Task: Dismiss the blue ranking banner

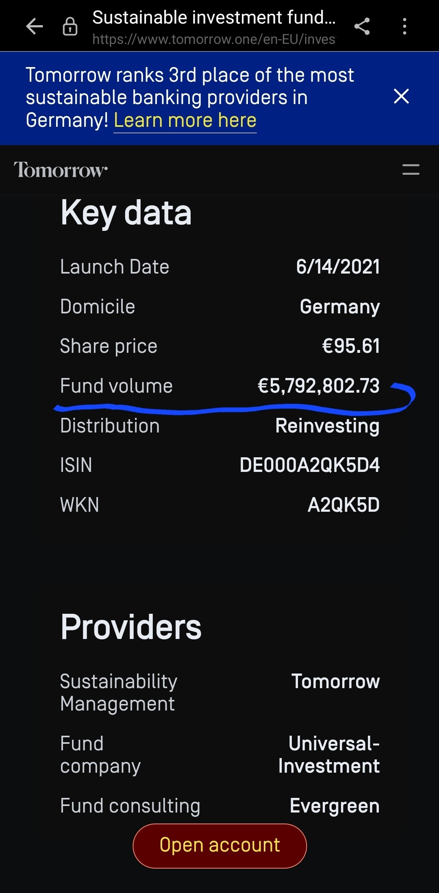Action: [x=401, y=97]
